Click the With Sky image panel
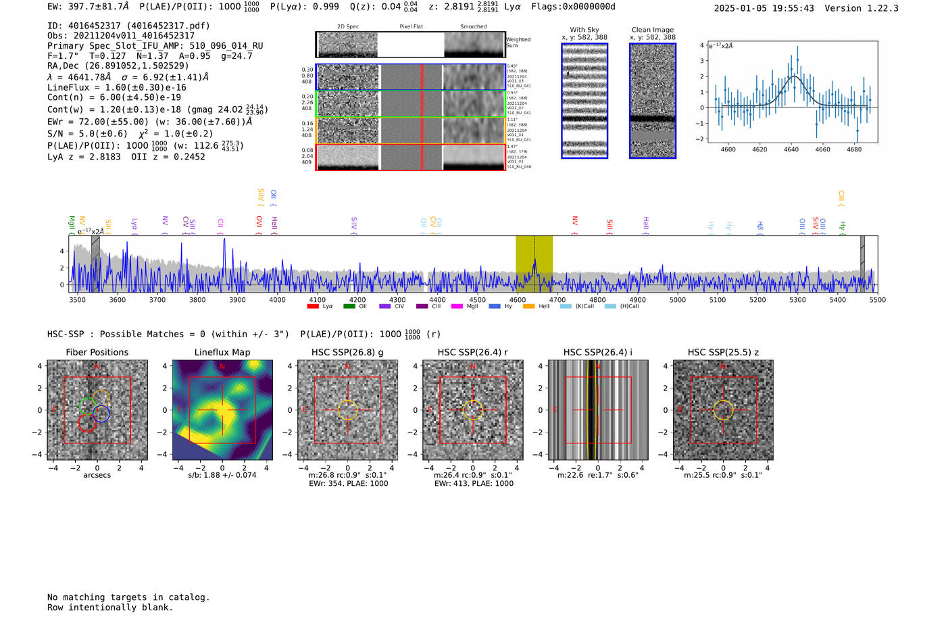 [584, 101]
